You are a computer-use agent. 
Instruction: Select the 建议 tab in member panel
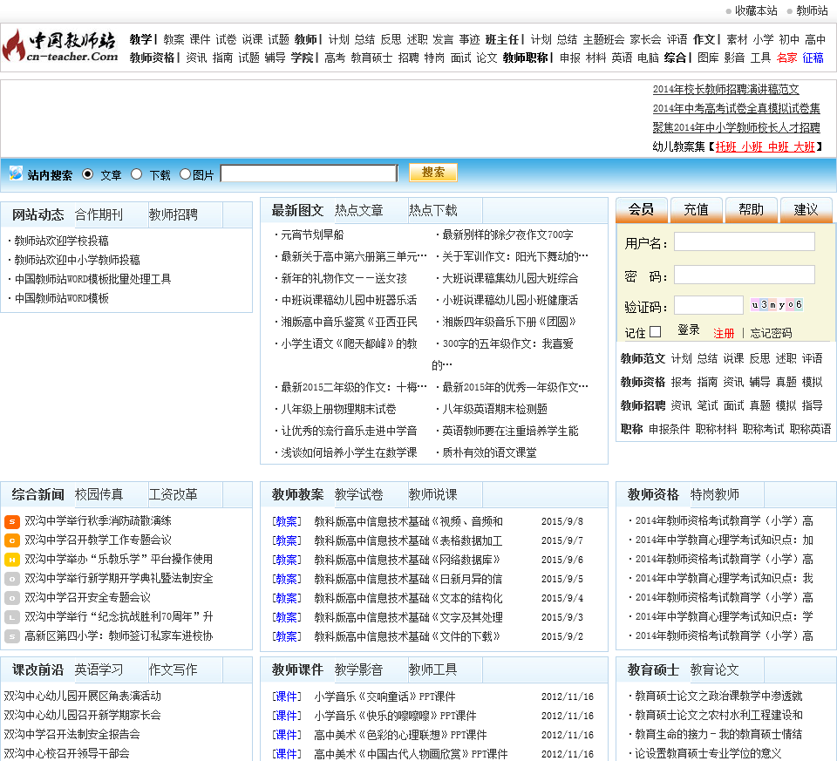806,210
